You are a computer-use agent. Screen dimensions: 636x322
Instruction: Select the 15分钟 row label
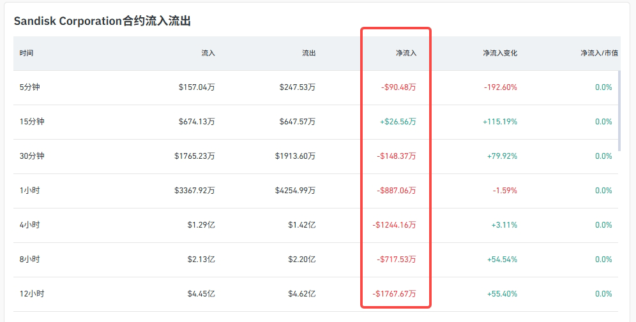(32, 122)
